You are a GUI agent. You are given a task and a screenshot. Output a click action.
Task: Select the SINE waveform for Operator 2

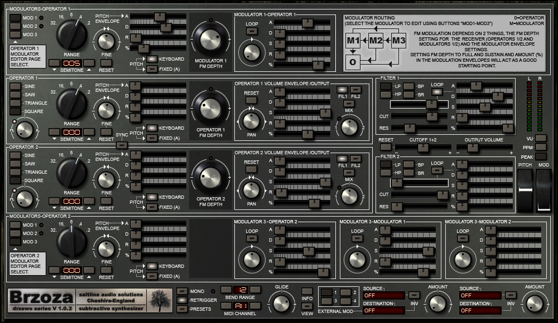(15, 156)
